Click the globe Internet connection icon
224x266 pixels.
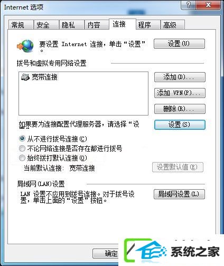coord(25,46)
